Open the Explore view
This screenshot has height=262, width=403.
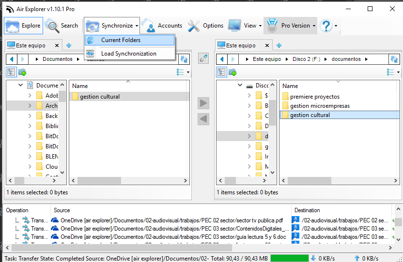pos(24,26)
